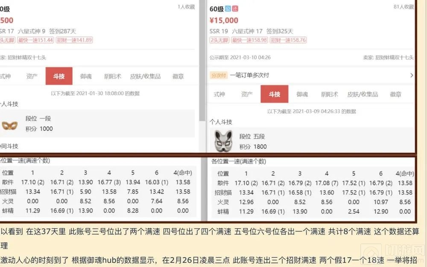Click the 式神 tab on right panel
The height and width of the screenshot is (267, 427).
pyautogui.click(x=219, y=94)
